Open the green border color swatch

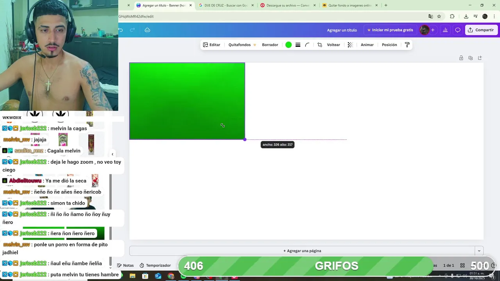tap(288, 45)
